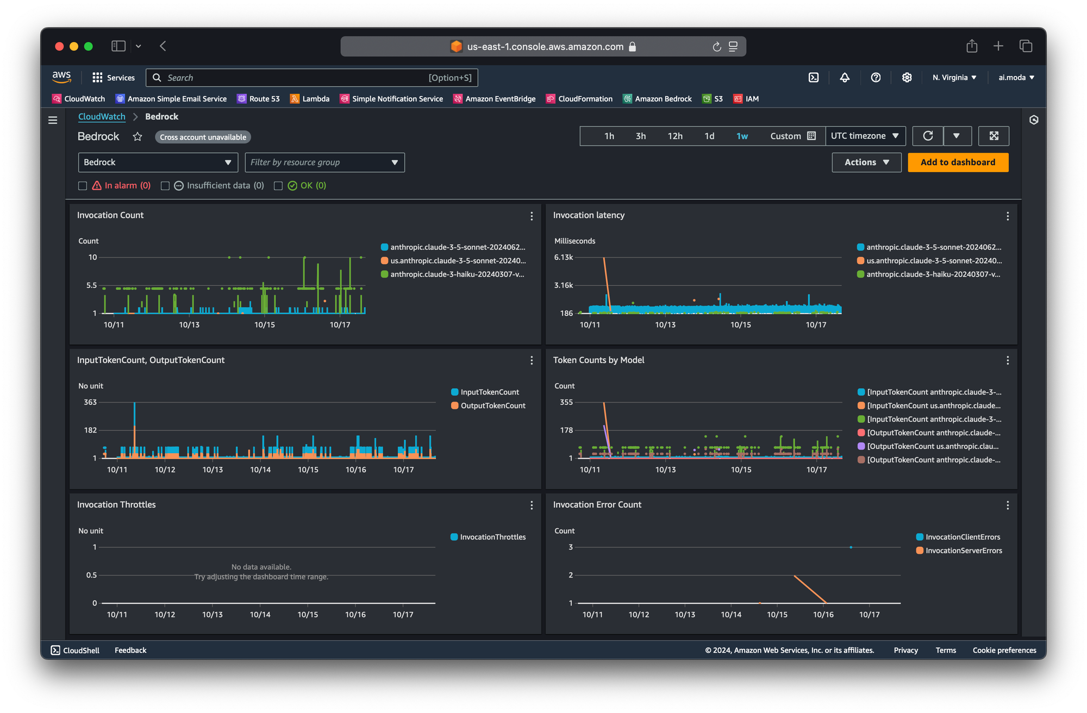Viewport: 1087px width, 713px height.
Task: Favorite the Bedrock dashboard with star icon
Action: [138, 136]
